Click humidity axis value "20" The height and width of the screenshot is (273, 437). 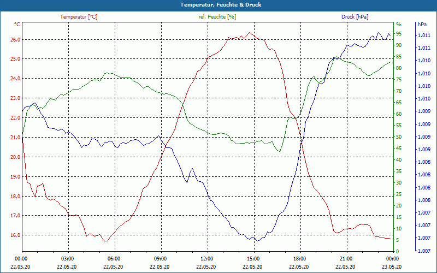click(x=399, y=206)
